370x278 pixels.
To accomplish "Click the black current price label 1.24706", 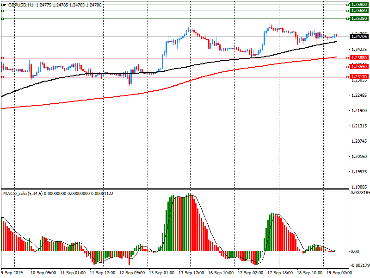I will [359, 37].
